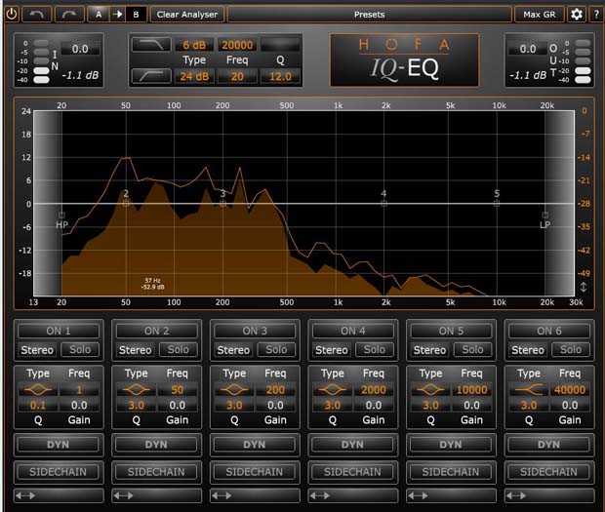Image resolution: width=605 pixels, height=512 pixels.
Task: Open SIDECHAIN for band 4
Action: pos(352,472)
